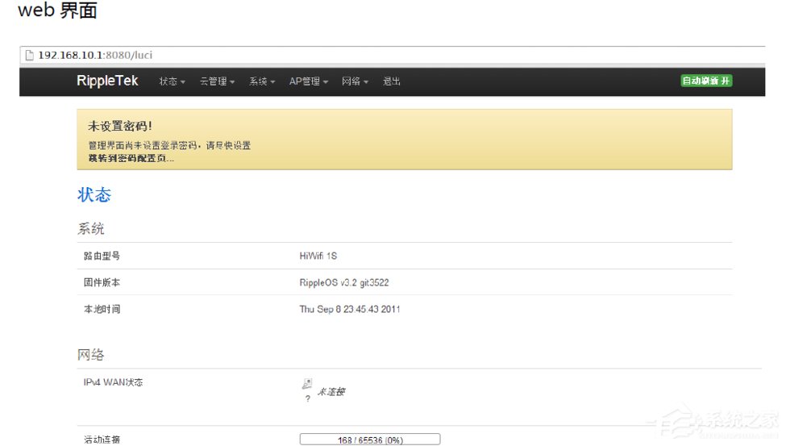Image resolution: width=786 pixels, height=446 pixels.
Task: Click the 网络 section heading
Action: 91,355
